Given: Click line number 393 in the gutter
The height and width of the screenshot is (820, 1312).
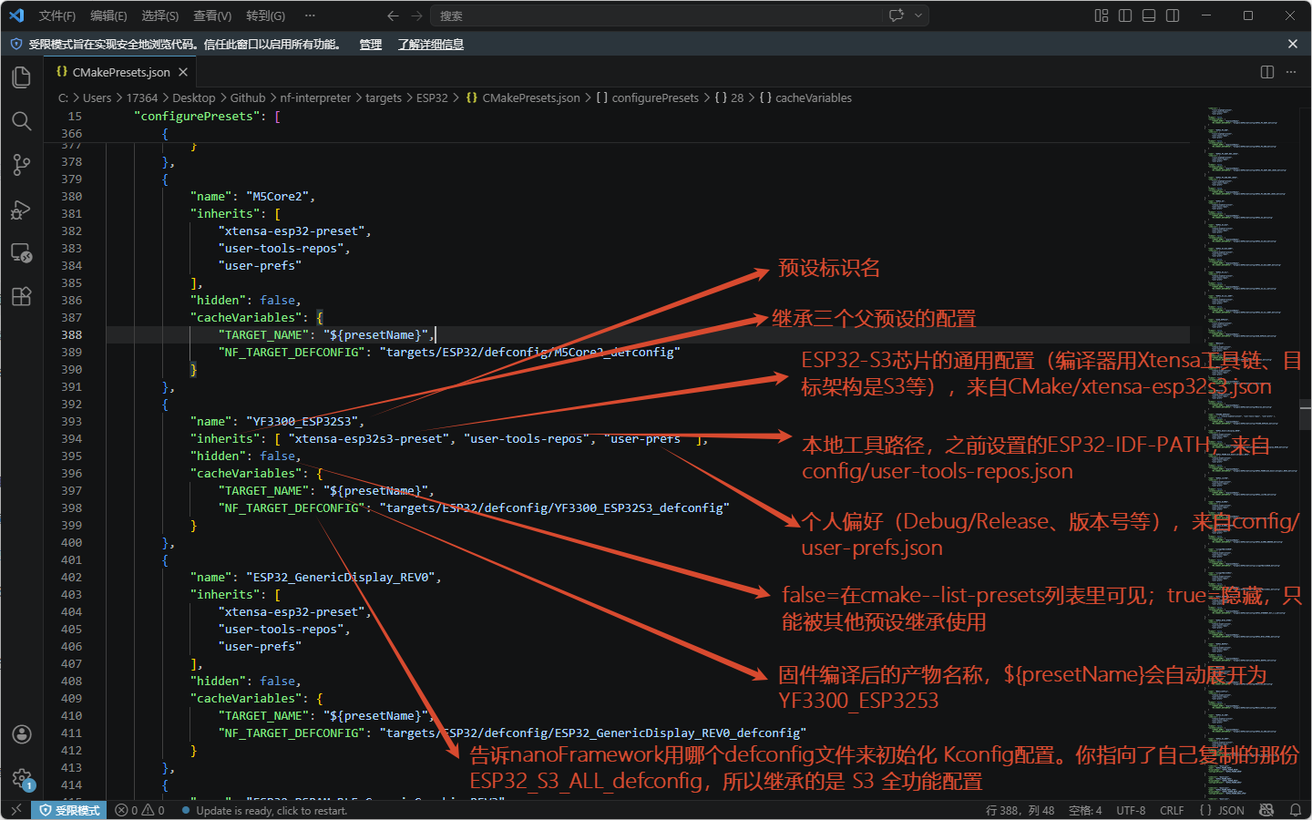Looking at the screenshot, I should (71, 421).
